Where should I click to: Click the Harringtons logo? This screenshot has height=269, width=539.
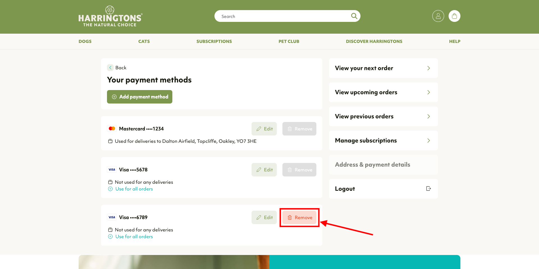tap(110, 16)
